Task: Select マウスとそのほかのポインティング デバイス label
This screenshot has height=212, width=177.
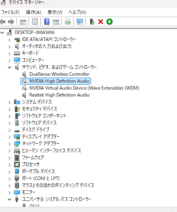Action: 58,185
